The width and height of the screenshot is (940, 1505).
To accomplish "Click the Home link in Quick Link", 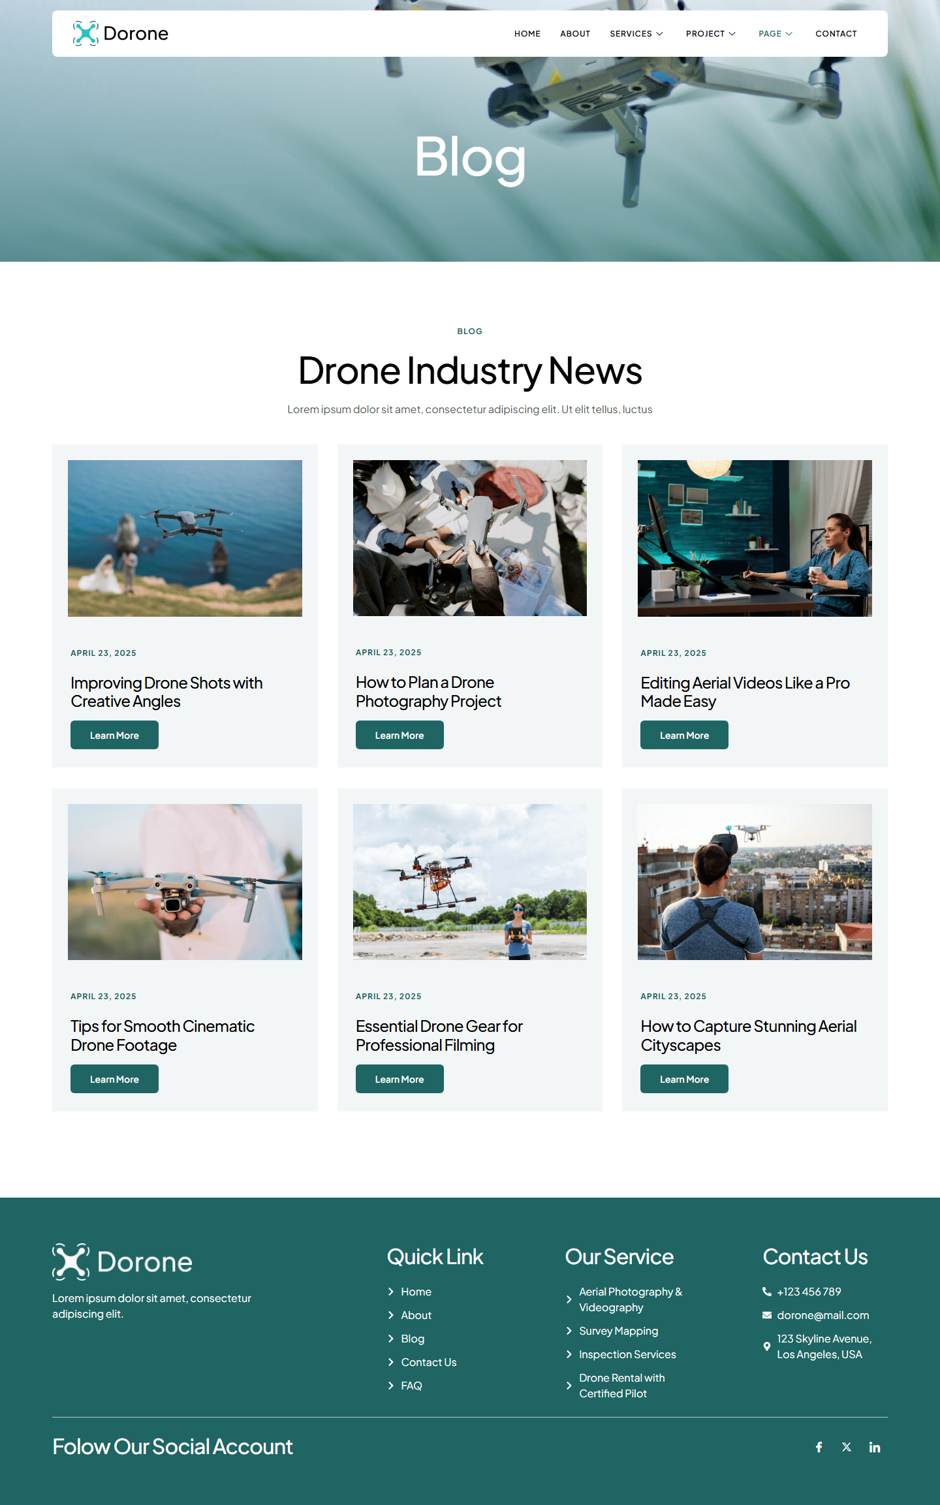I will (416, 1292).
